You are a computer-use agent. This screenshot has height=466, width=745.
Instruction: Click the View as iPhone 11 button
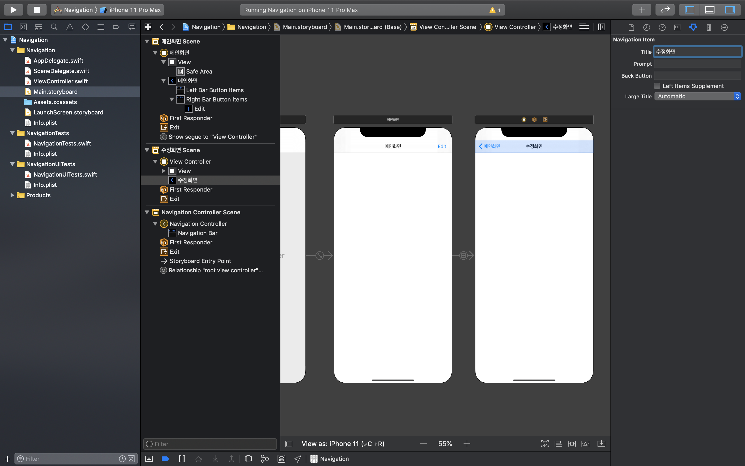pos(343,444)
